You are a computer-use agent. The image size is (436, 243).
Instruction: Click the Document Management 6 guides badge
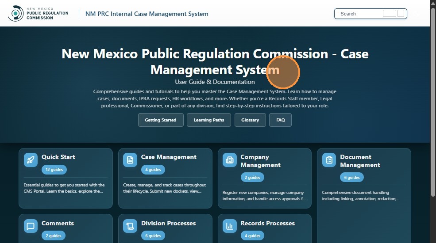352,177
